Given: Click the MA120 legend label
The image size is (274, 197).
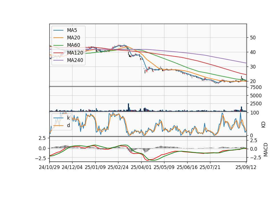Looking at the screenshot, I should point(75,53).
